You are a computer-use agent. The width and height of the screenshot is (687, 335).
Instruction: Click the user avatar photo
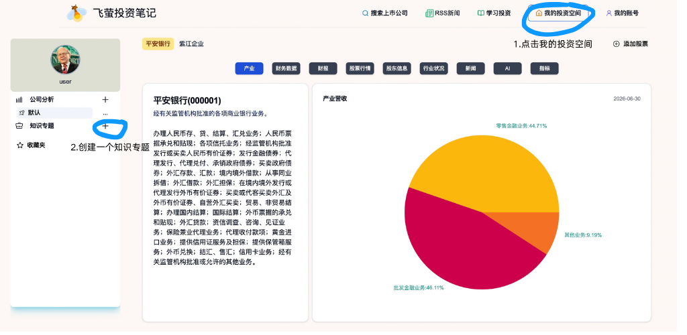click(65, 60)
